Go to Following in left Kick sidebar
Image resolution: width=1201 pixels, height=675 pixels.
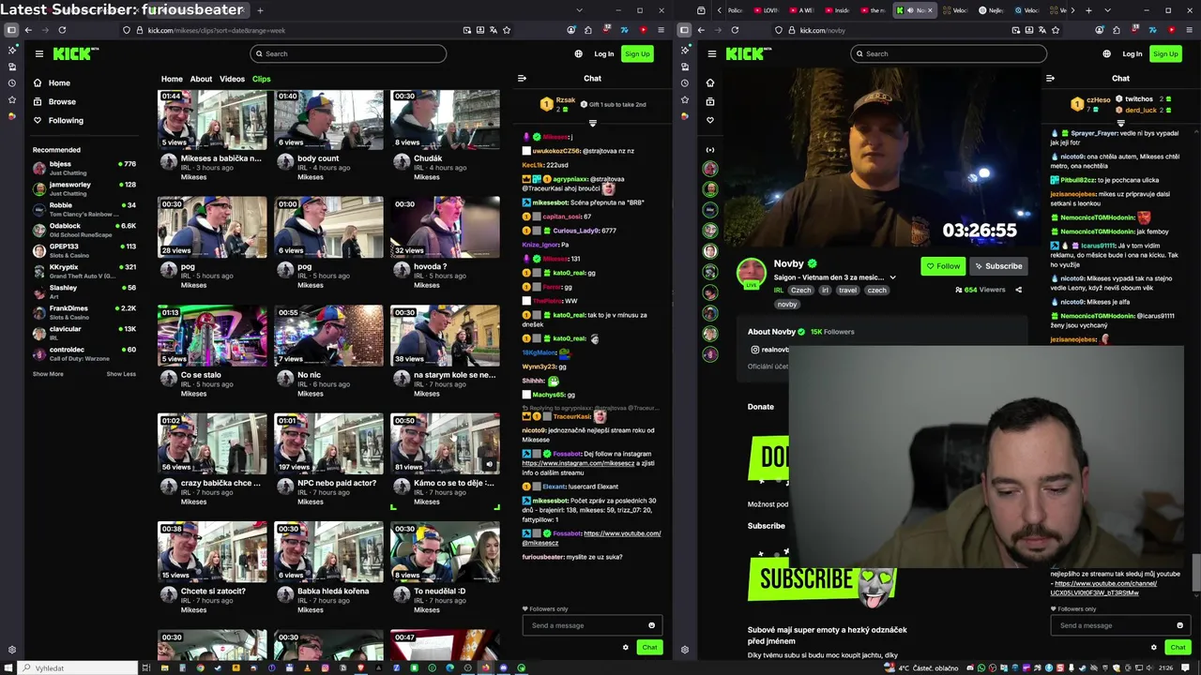point(66,120)
